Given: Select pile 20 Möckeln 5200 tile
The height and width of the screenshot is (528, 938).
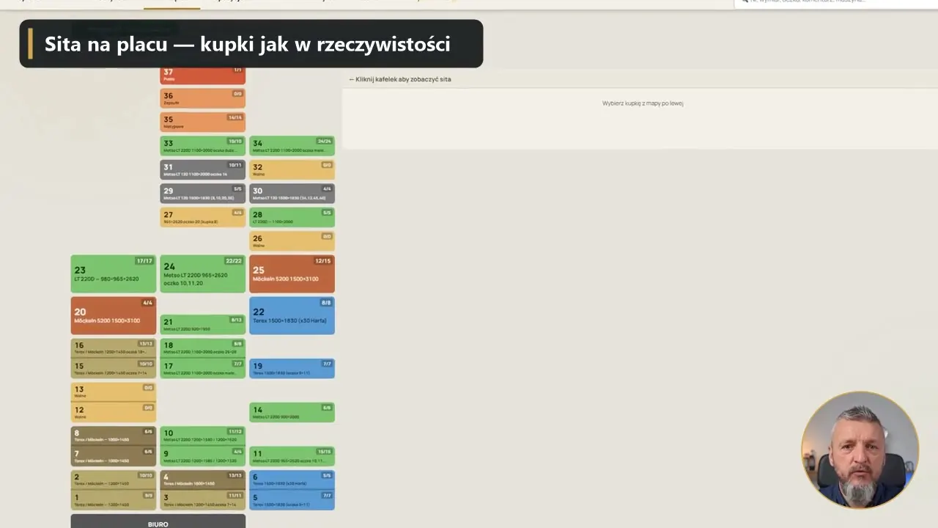Looking at the screenshot, I should pos(113,315).
